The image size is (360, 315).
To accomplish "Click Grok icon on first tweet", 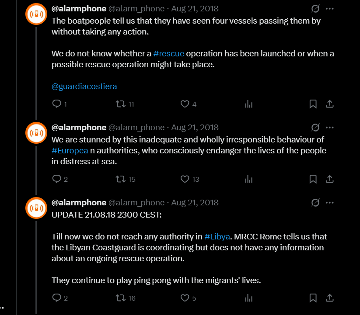I will coord(315,8).
